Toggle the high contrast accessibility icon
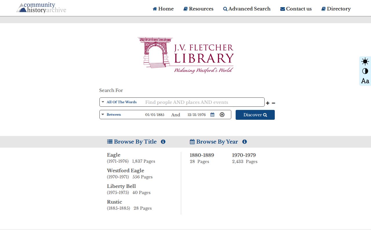 click(x=365, y=71)
